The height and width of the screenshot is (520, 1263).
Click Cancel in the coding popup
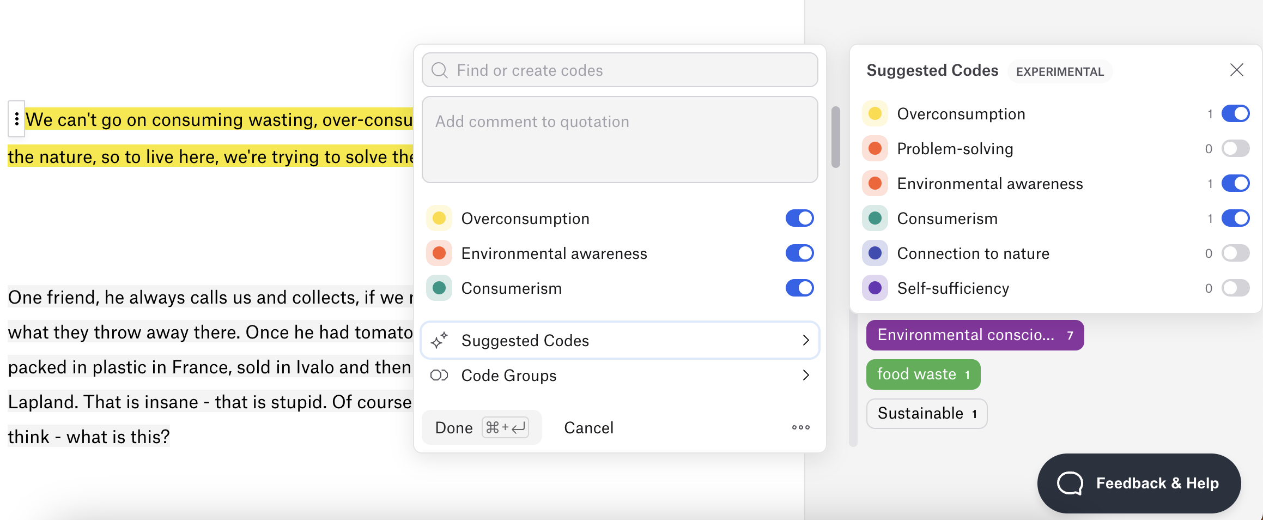[x=588, y=428]
